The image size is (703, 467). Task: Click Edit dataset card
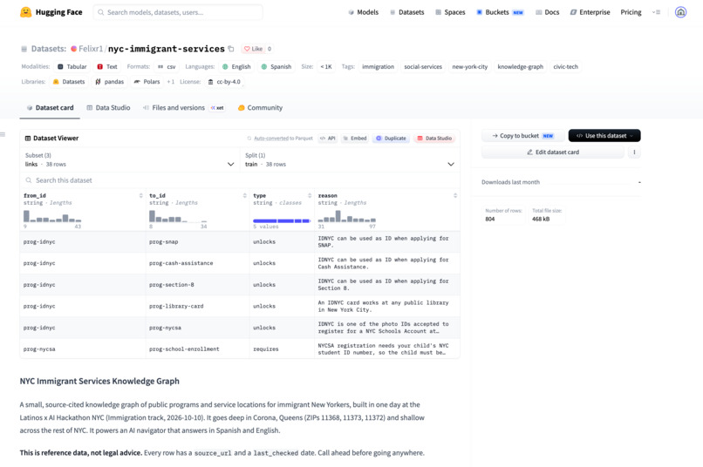[x=553, y=152]
